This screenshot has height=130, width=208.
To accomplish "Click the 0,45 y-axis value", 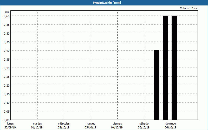I will [x=7, y=42].
